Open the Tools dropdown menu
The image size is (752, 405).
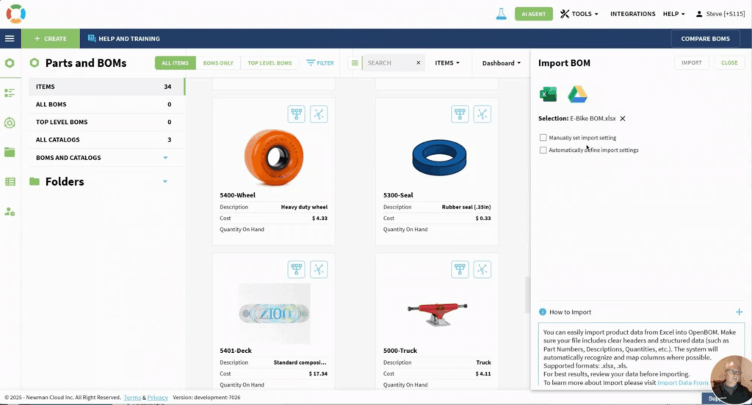click(579, 14)
